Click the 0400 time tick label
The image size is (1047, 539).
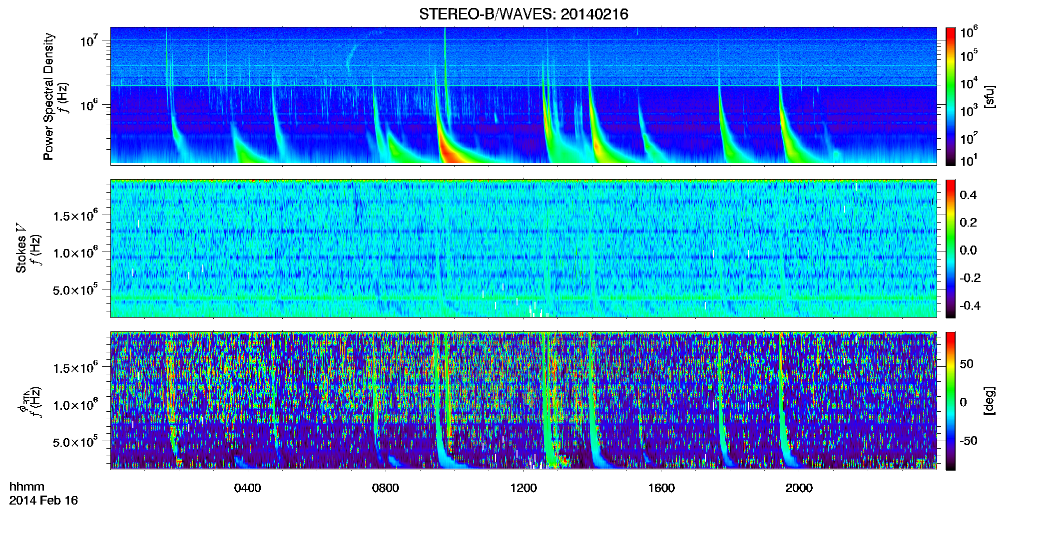pyautogui.click(x=248, y=488)
